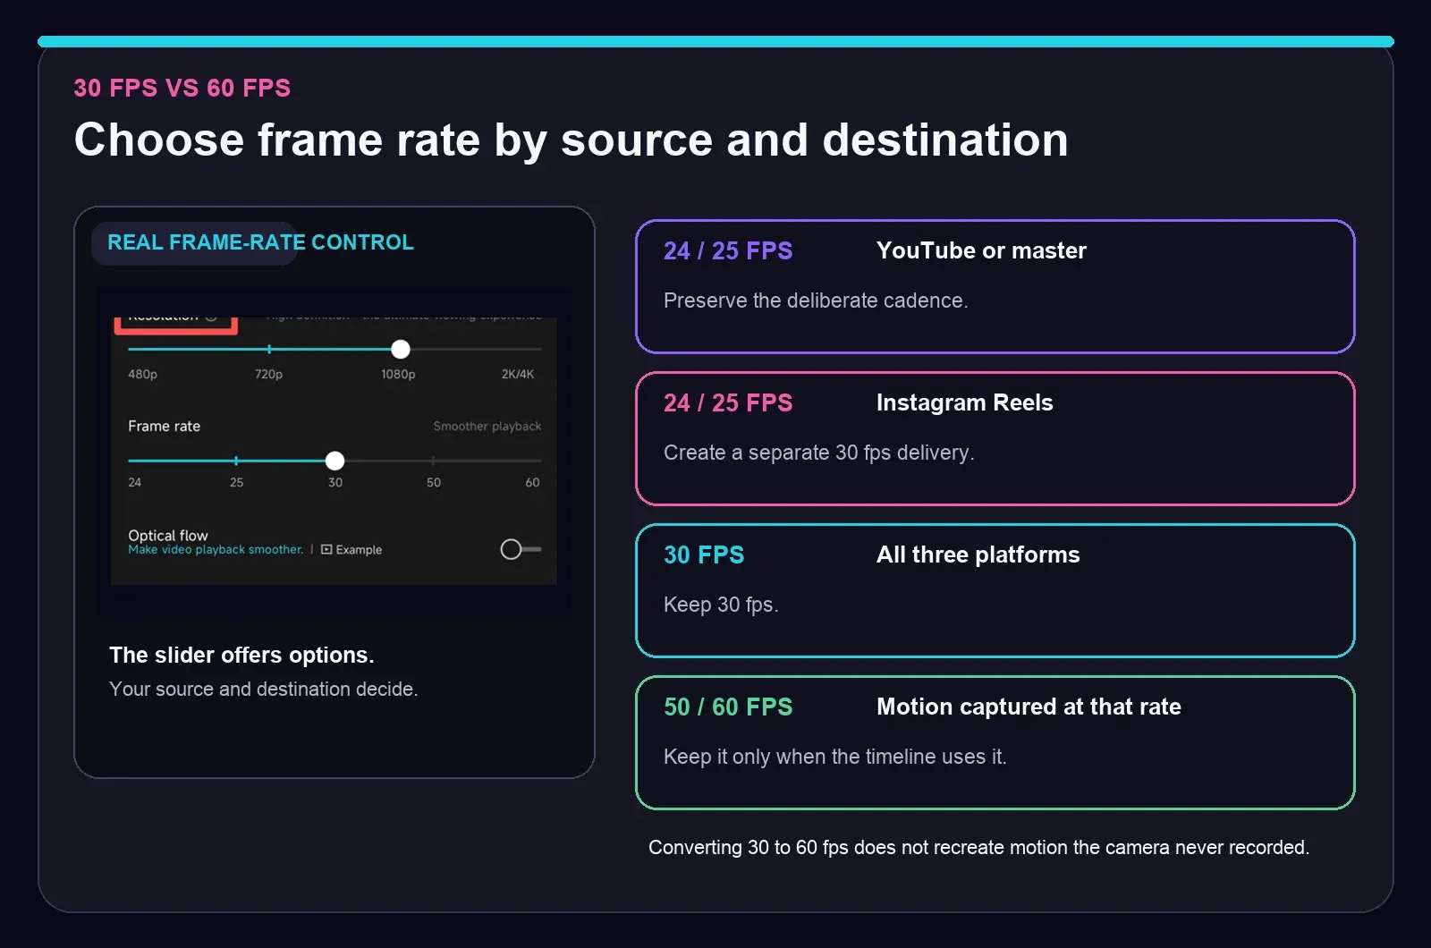Open the 'YouTube or master' card
Viewport: 1431px width, 948px height.
pos(995,286)
